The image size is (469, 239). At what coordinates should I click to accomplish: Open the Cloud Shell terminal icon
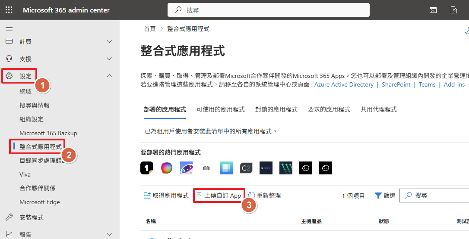(x=433, y=10)
